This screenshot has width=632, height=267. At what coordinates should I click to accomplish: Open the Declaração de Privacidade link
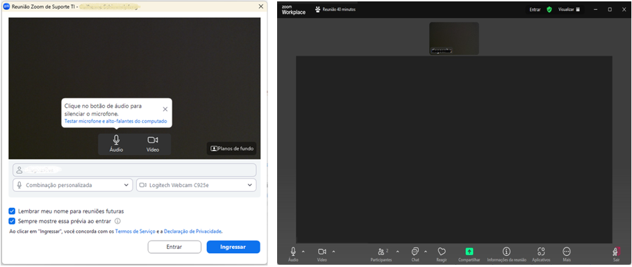tap(192, 232)
